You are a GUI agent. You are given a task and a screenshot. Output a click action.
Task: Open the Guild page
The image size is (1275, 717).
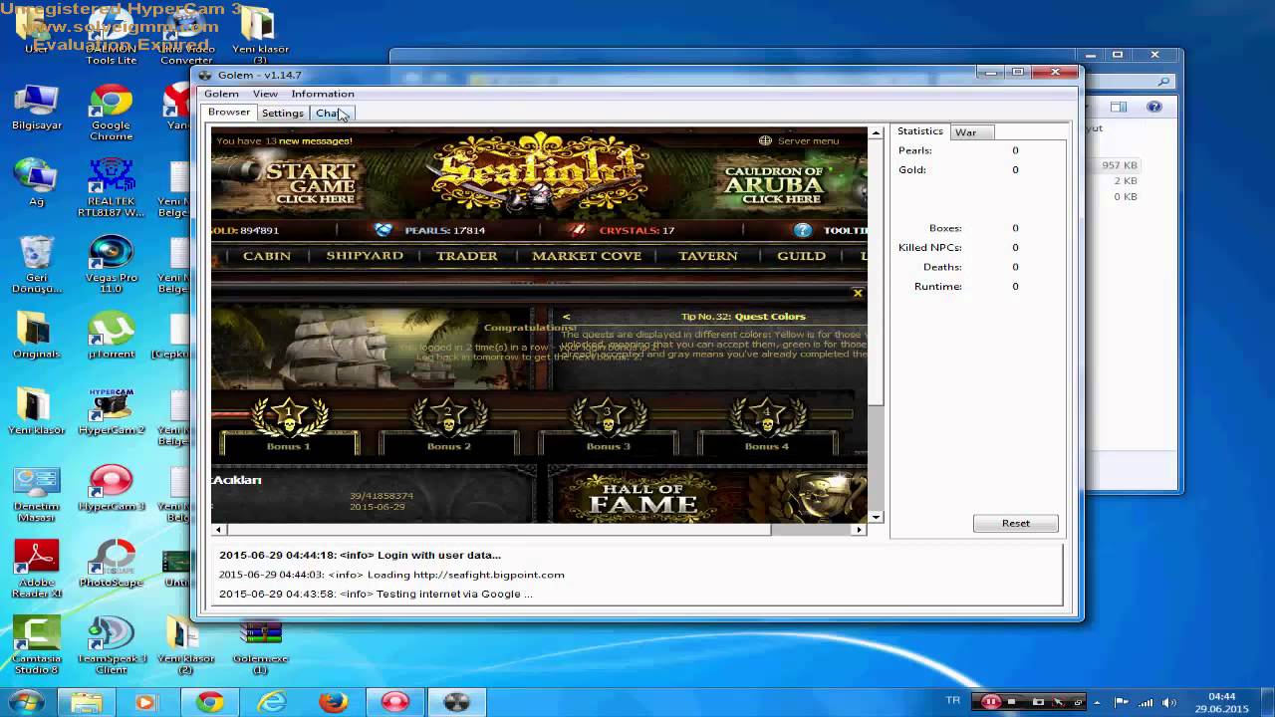pyautogui.click(x=801, y=256)
